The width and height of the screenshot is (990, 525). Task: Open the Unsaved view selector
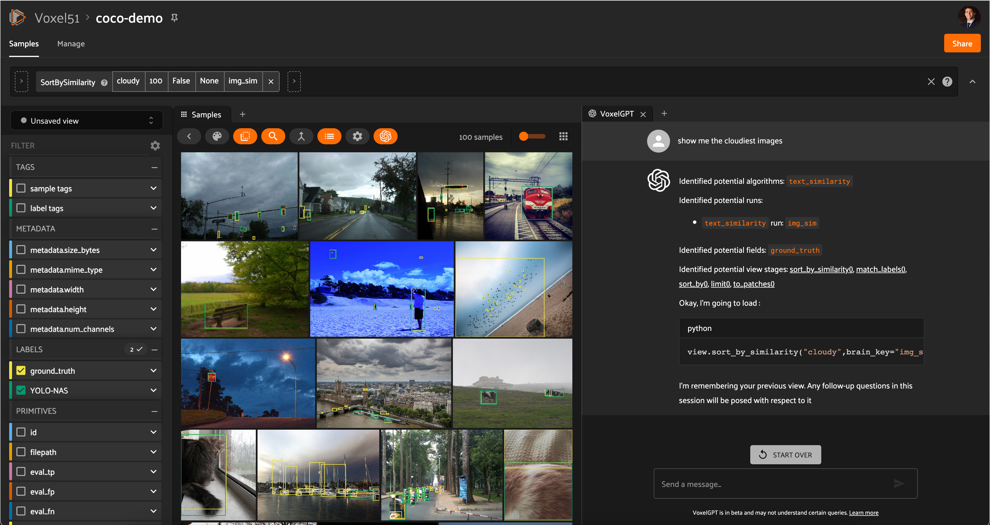(x=87, y=121)
